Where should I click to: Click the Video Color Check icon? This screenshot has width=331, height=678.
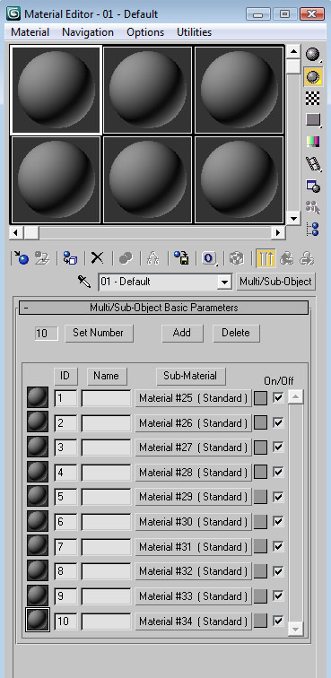[x=313, y=142]
